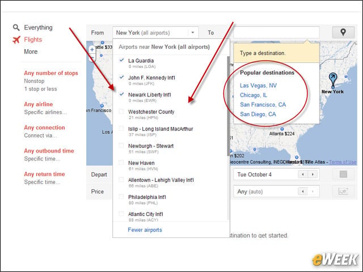Screen dimensions: 363x272
Task: Go to previous departure date arrow
Action: tap(303, 174)
